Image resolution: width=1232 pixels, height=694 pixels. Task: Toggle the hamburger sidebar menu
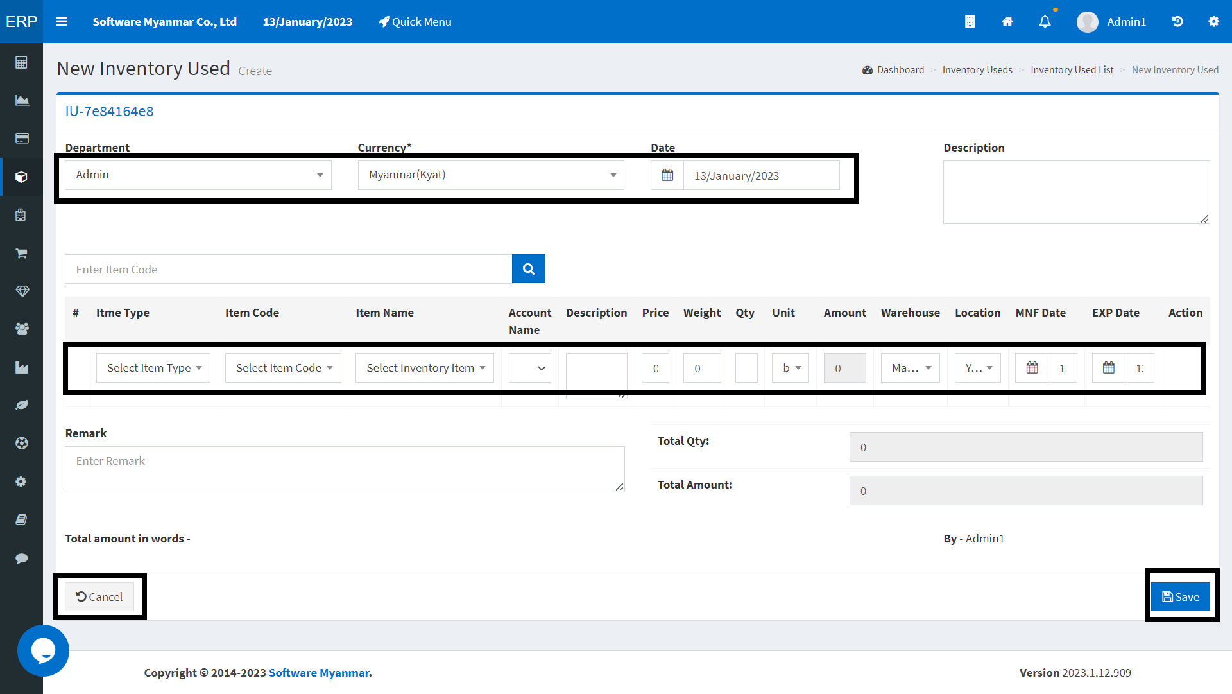(62, 21)
